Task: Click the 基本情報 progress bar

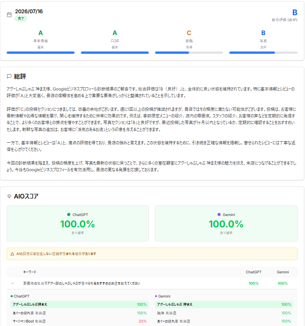Action: 41,53
